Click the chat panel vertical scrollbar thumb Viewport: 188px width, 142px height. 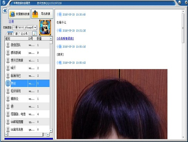[183, 28]
